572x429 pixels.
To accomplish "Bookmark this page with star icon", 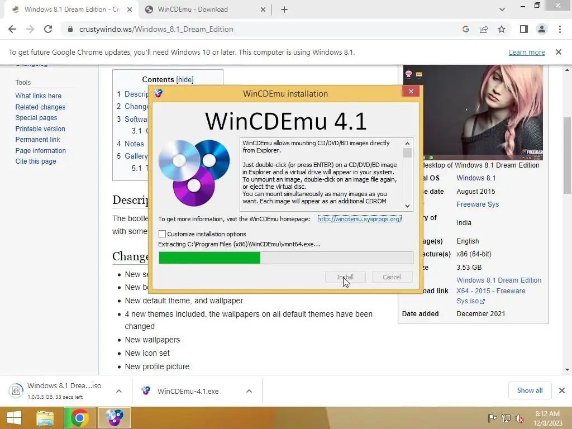I will [502, 29].
